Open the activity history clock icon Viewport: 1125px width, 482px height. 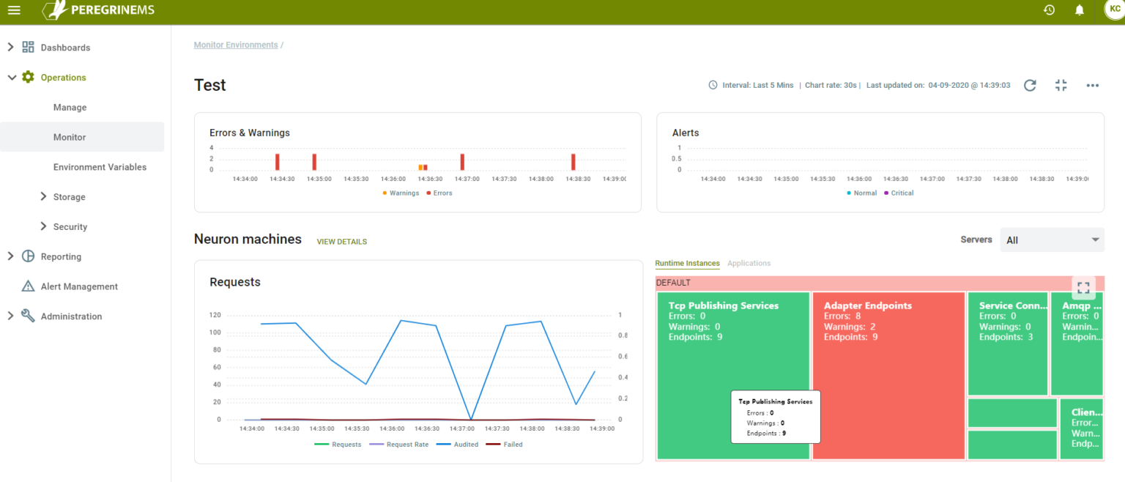(x=1049, y=10)
